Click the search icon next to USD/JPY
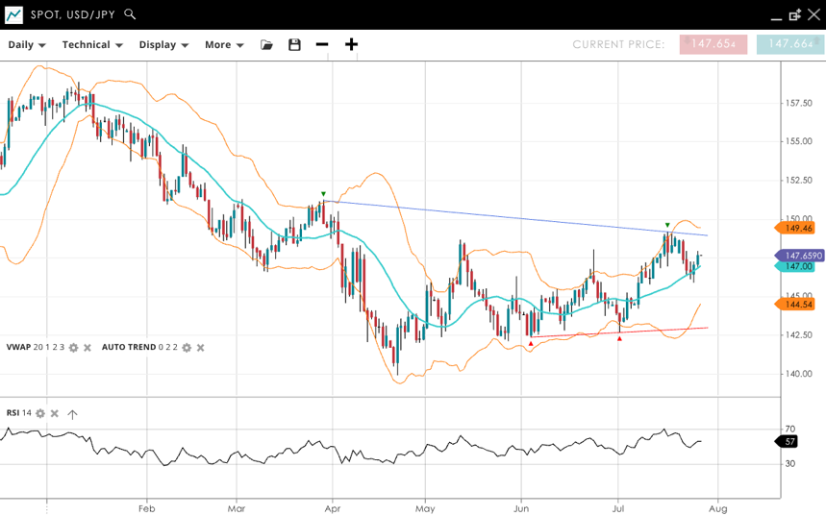 (x=130, y=14)
